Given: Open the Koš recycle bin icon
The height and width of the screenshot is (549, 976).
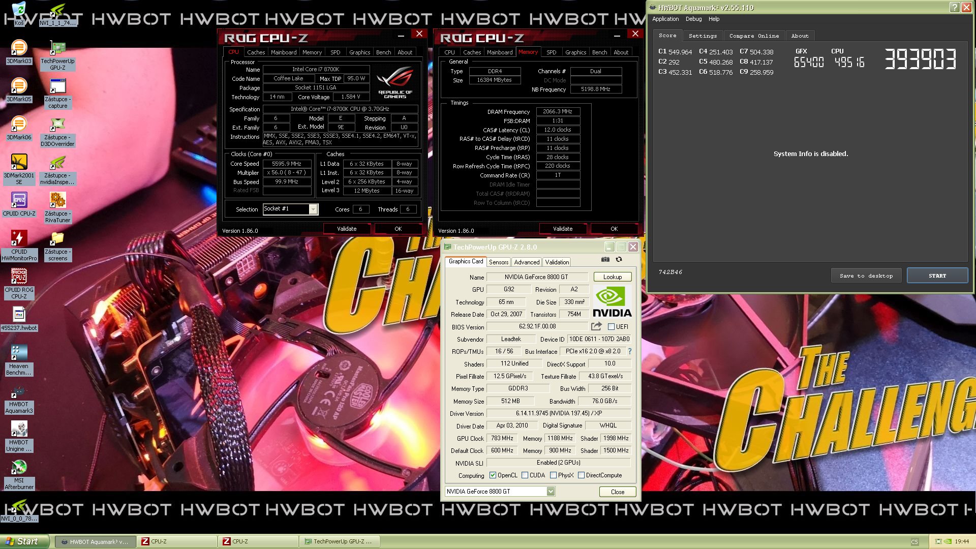Looking at the screenshot, I should (19, 14).
